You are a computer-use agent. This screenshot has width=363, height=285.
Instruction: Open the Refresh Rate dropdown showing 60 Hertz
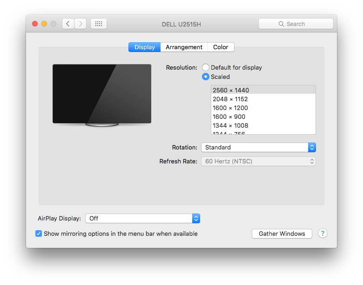(x=258, y=161)
